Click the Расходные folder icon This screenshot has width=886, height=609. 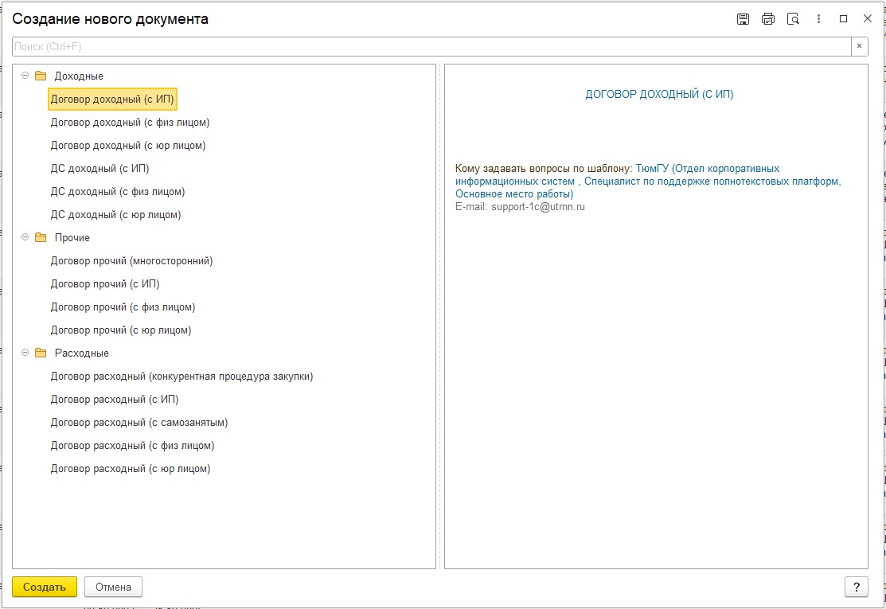(x=41, y=353)
